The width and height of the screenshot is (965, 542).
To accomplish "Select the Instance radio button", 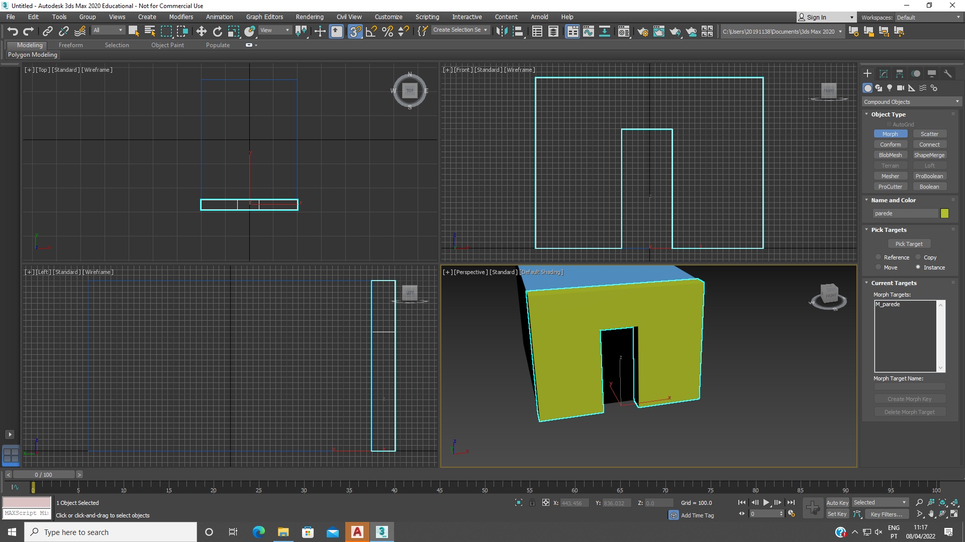I will pyautogui.click(x=918, y=267).
